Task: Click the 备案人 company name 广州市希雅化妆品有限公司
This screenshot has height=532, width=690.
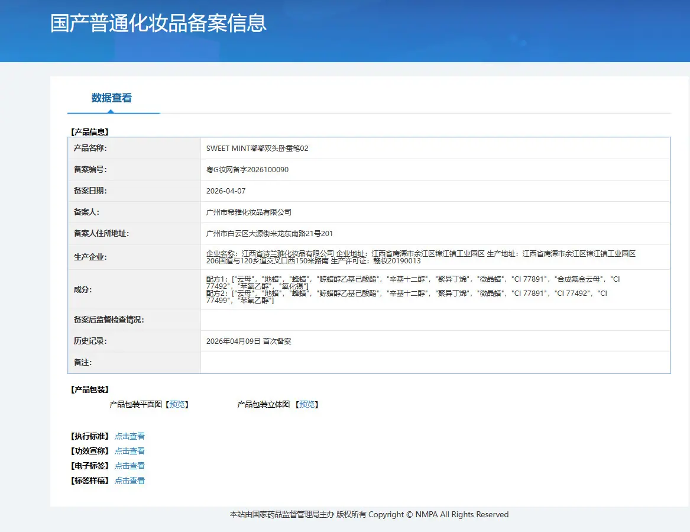Action: coord(249,212)
